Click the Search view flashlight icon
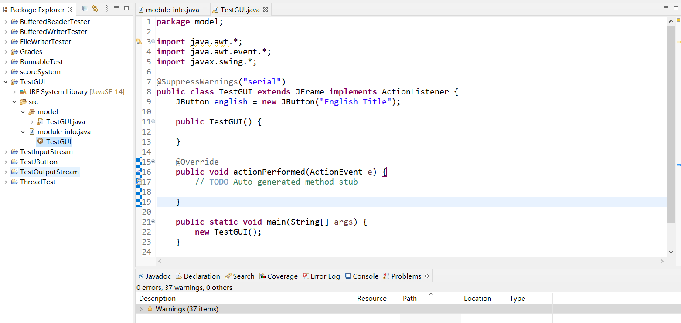Image resolution: width=681 pixels, height=323 pixels. pyautogui.click(x=228, y=276)
